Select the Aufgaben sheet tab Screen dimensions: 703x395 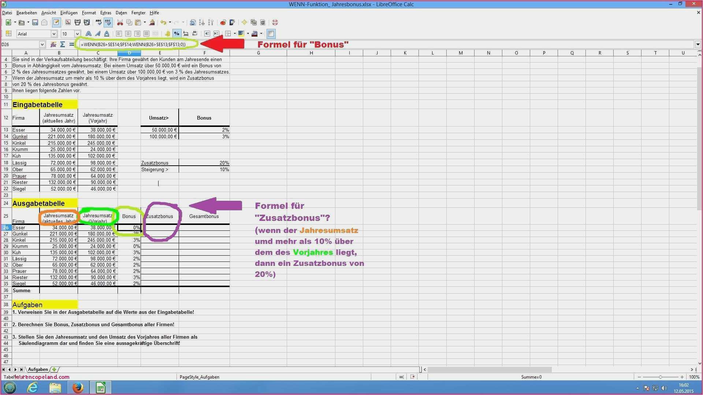coord(38,369)
